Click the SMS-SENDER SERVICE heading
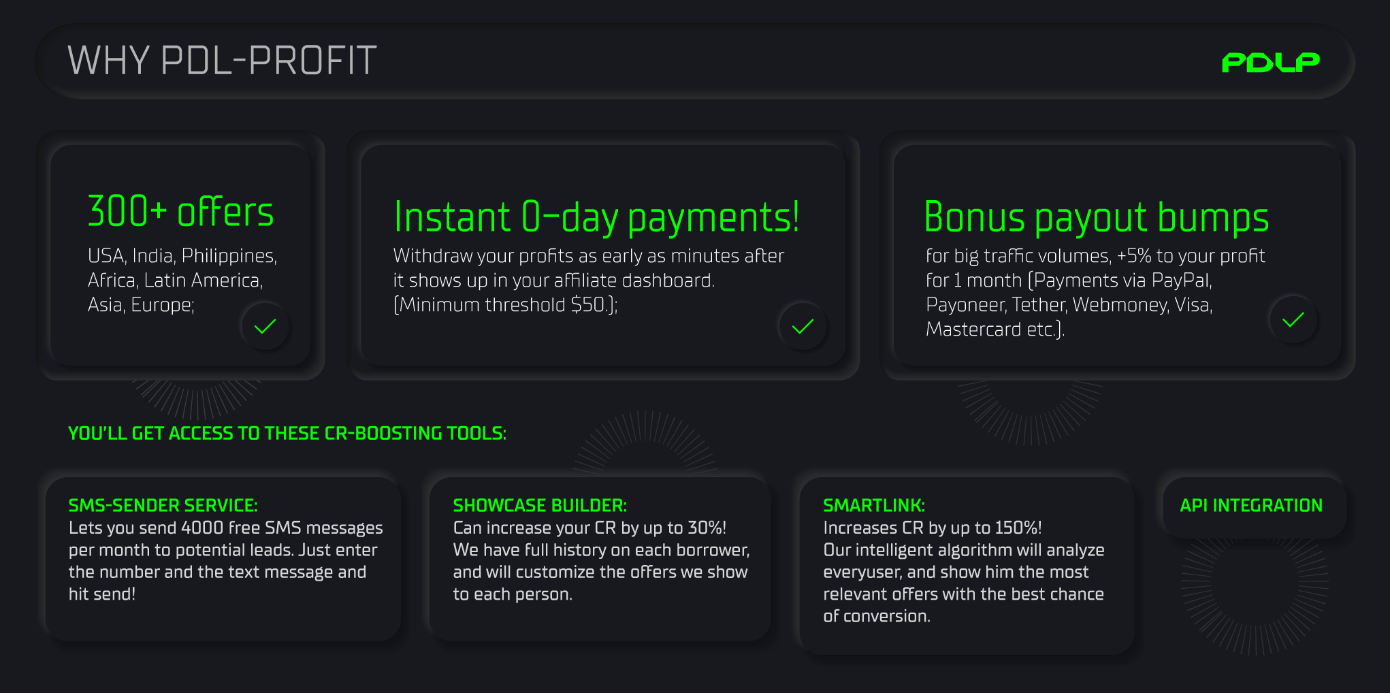Viewport: 1390px width, 693px height. [x=163, y=506]
